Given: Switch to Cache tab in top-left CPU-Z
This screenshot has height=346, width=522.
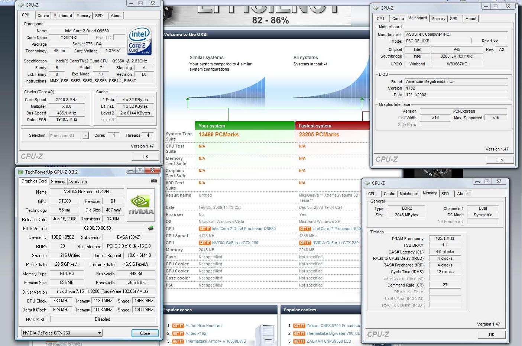Looking at the screenshot, I should (x=43, y=16).
